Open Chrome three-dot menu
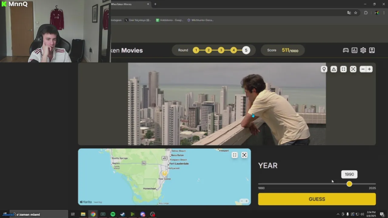This screenshot has width=388, height=218. (x=384, y=13)
